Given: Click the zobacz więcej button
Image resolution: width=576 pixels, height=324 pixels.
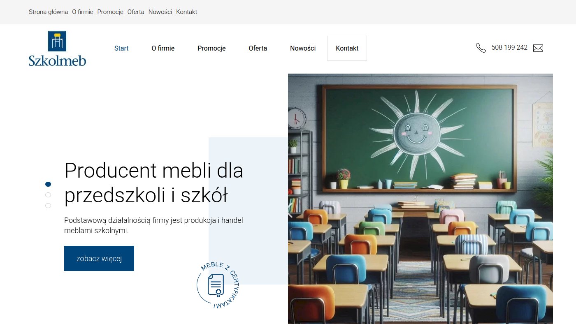Looking at the screenshot, I should pyautogui.click(x=99, y=258).
